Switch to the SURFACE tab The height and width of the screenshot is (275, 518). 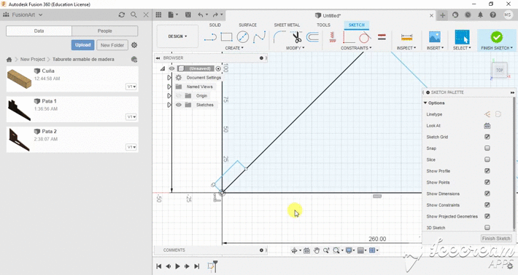(x=248, y=25)
